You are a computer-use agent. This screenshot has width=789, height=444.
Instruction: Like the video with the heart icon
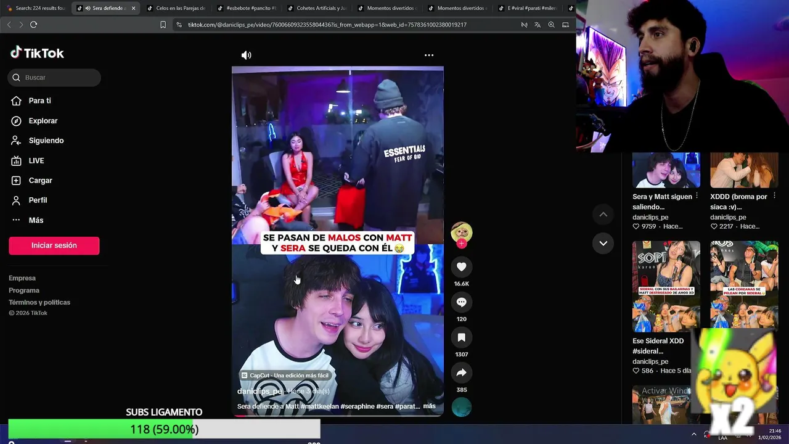coord(461,266)
